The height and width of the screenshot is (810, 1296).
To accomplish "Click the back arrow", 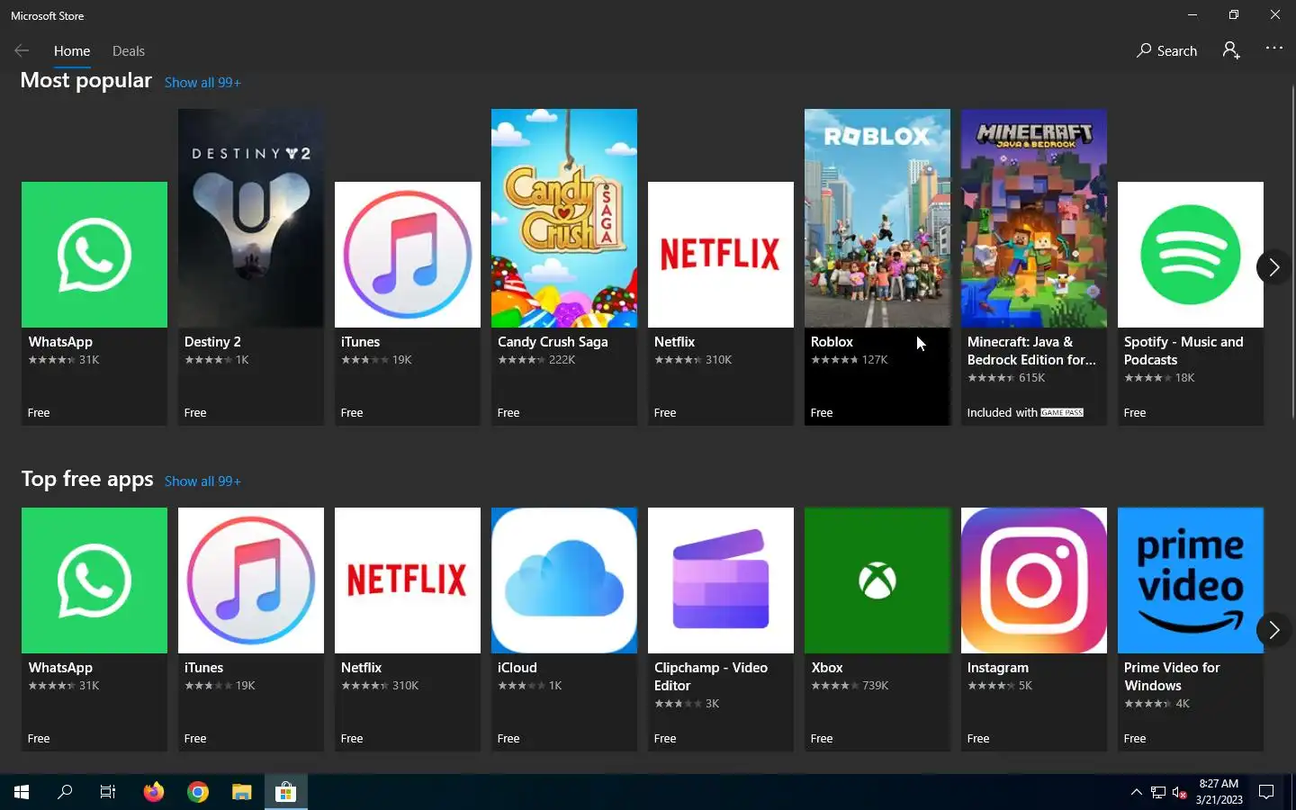I will point(22,50).
